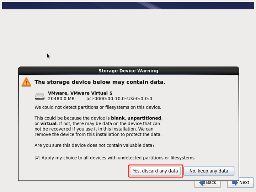Go Back to the previous installer step
Viewport: 256px width, 192px height.
(x=208, y=183)
